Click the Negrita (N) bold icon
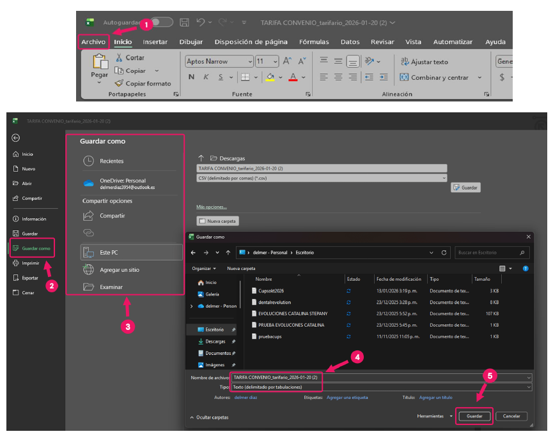The width and height of the screenshot is (553, 434). coord(191,77)
